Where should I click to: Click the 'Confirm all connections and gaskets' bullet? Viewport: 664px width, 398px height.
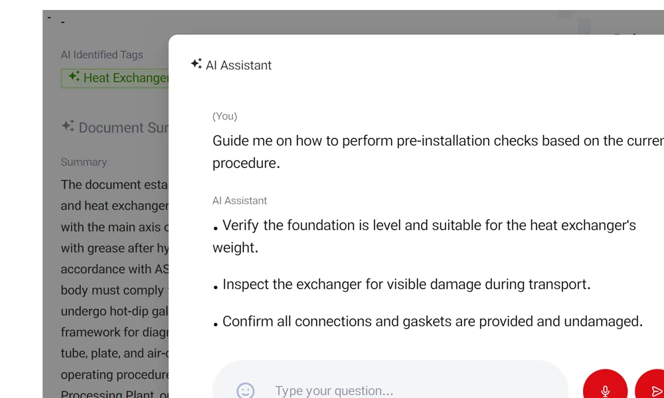432,322
